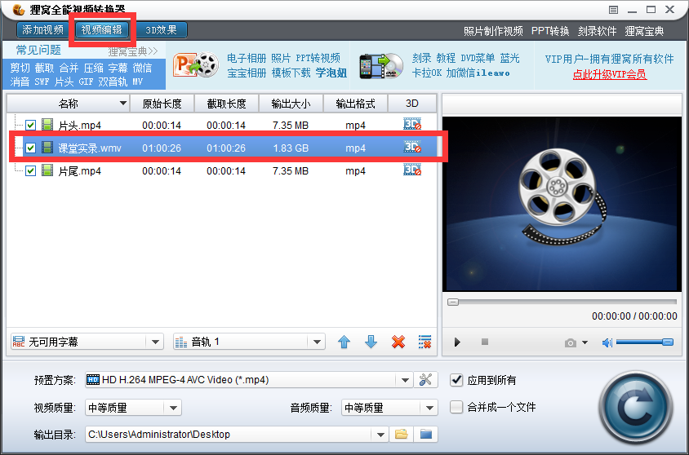Adjust the preview volume slider
Image resolution: width=689 pixels, height=455 pixels.
tap(645, 342)
